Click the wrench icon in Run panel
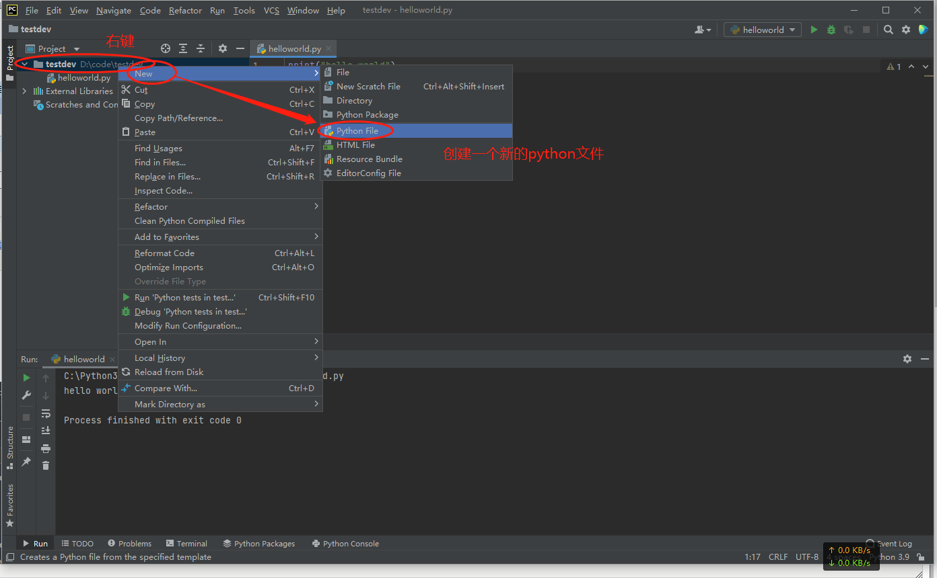 click(26, 395)
